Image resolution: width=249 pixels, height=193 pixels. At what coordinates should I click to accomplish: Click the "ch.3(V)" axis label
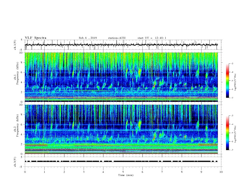[15, 162]
